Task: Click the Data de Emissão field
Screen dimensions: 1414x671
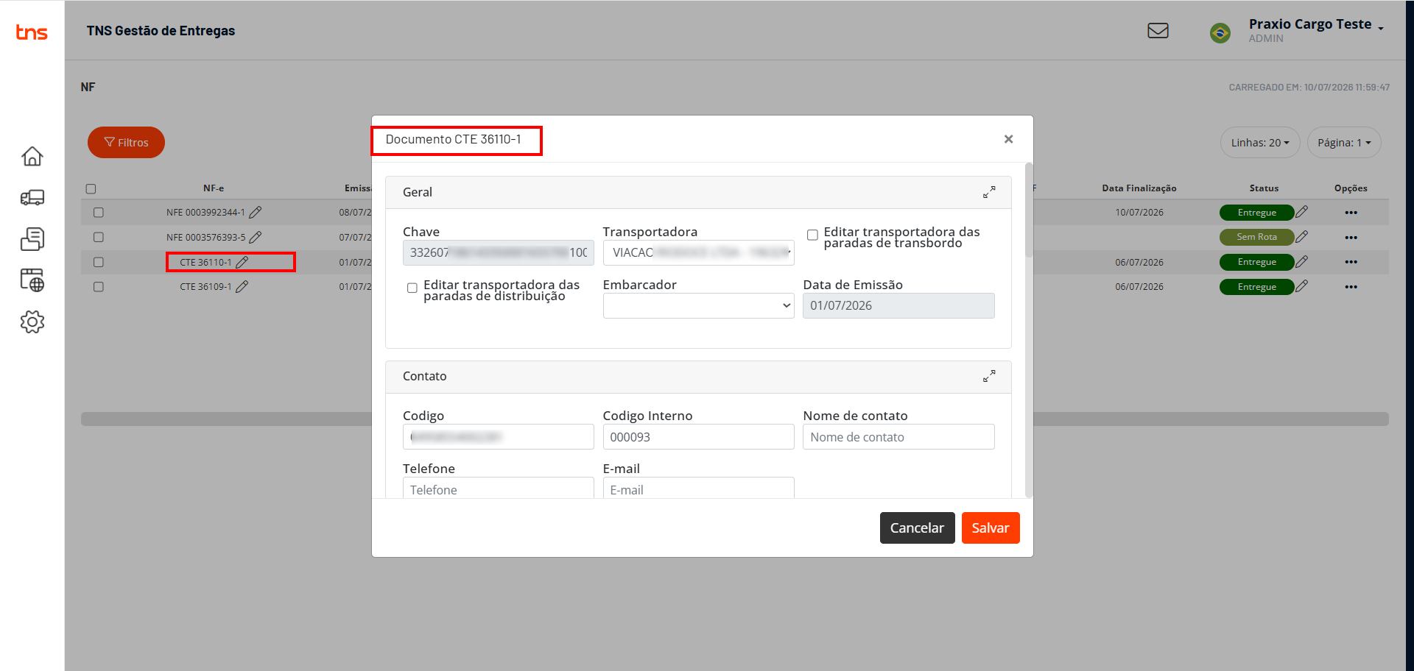Action: 898,306
